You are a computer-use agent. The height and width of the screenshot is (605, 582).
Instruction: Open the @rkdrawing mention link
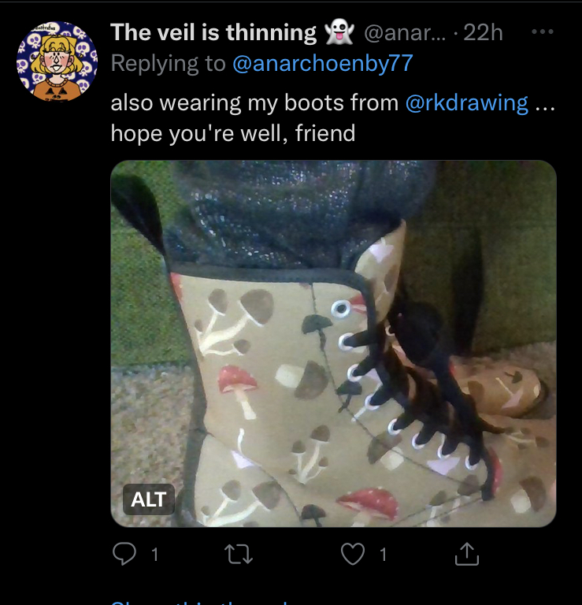467,103
